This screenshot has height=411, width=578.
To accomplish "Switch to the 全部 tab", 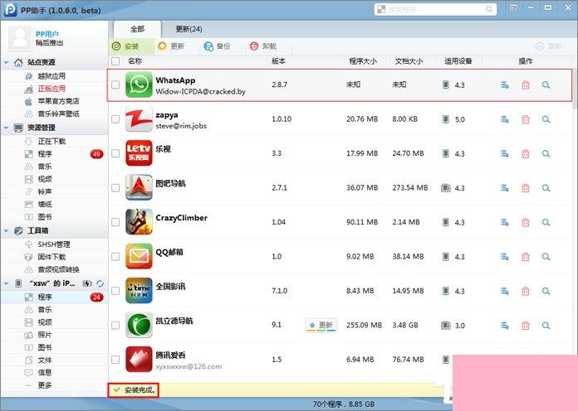I will 137,29.
